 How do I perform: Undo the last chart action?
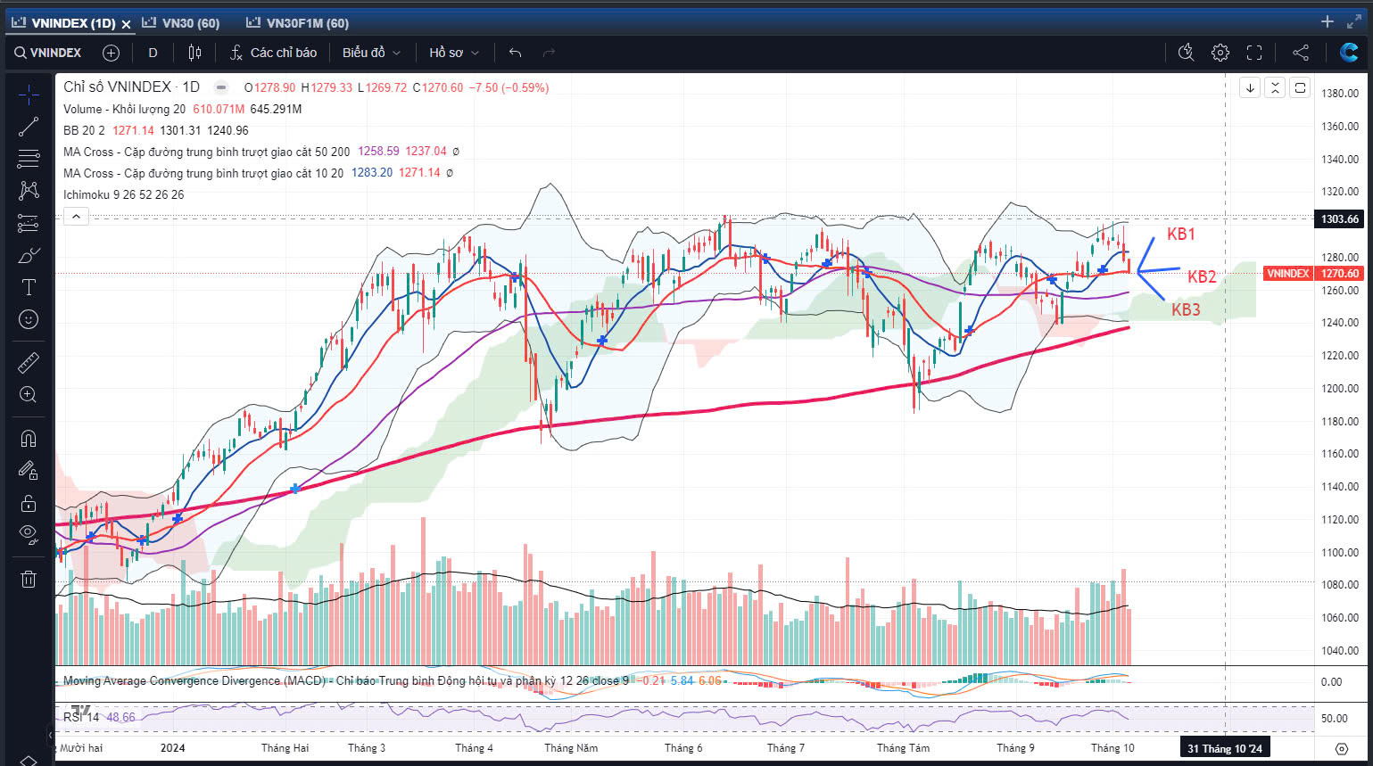point(515,53)
